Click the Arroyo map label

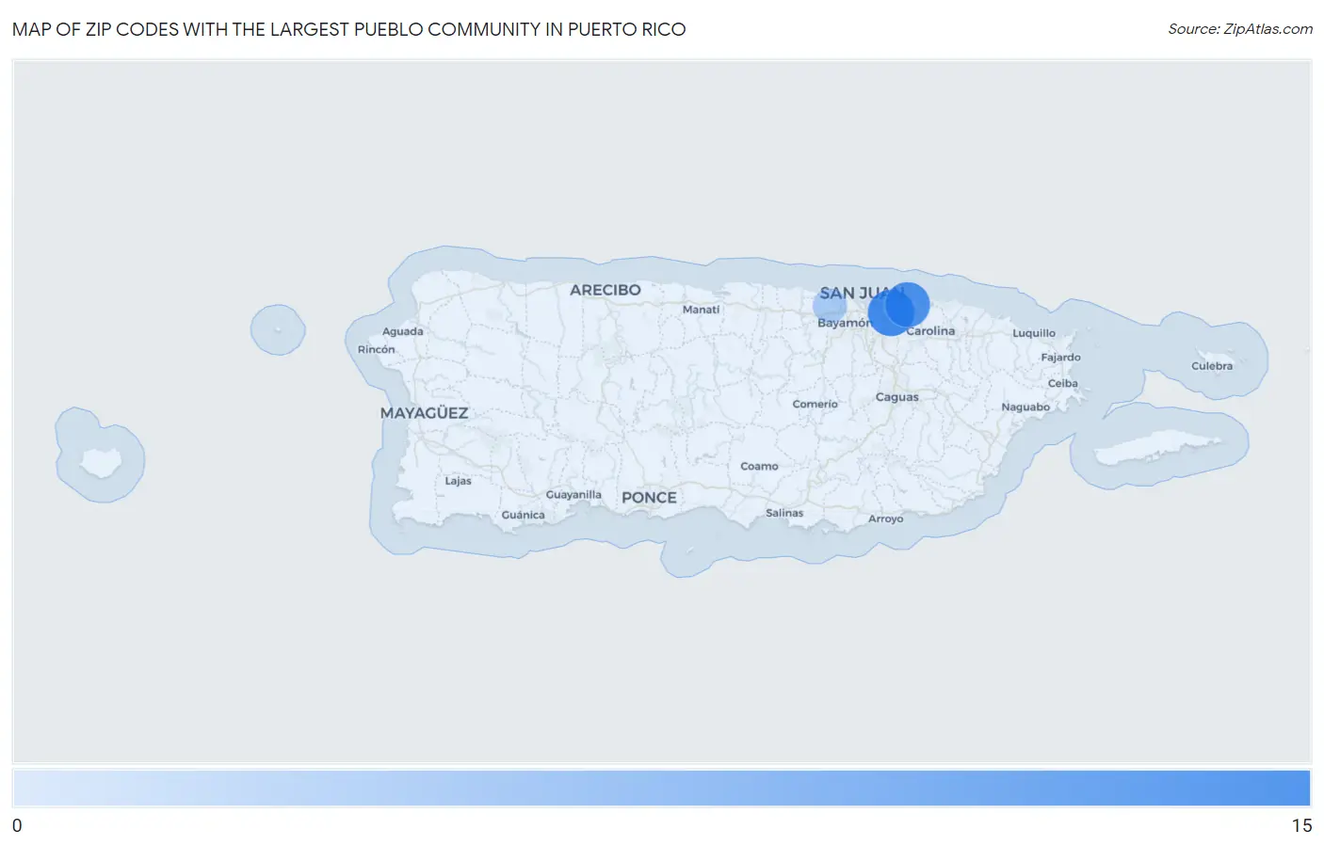point(885,519)
